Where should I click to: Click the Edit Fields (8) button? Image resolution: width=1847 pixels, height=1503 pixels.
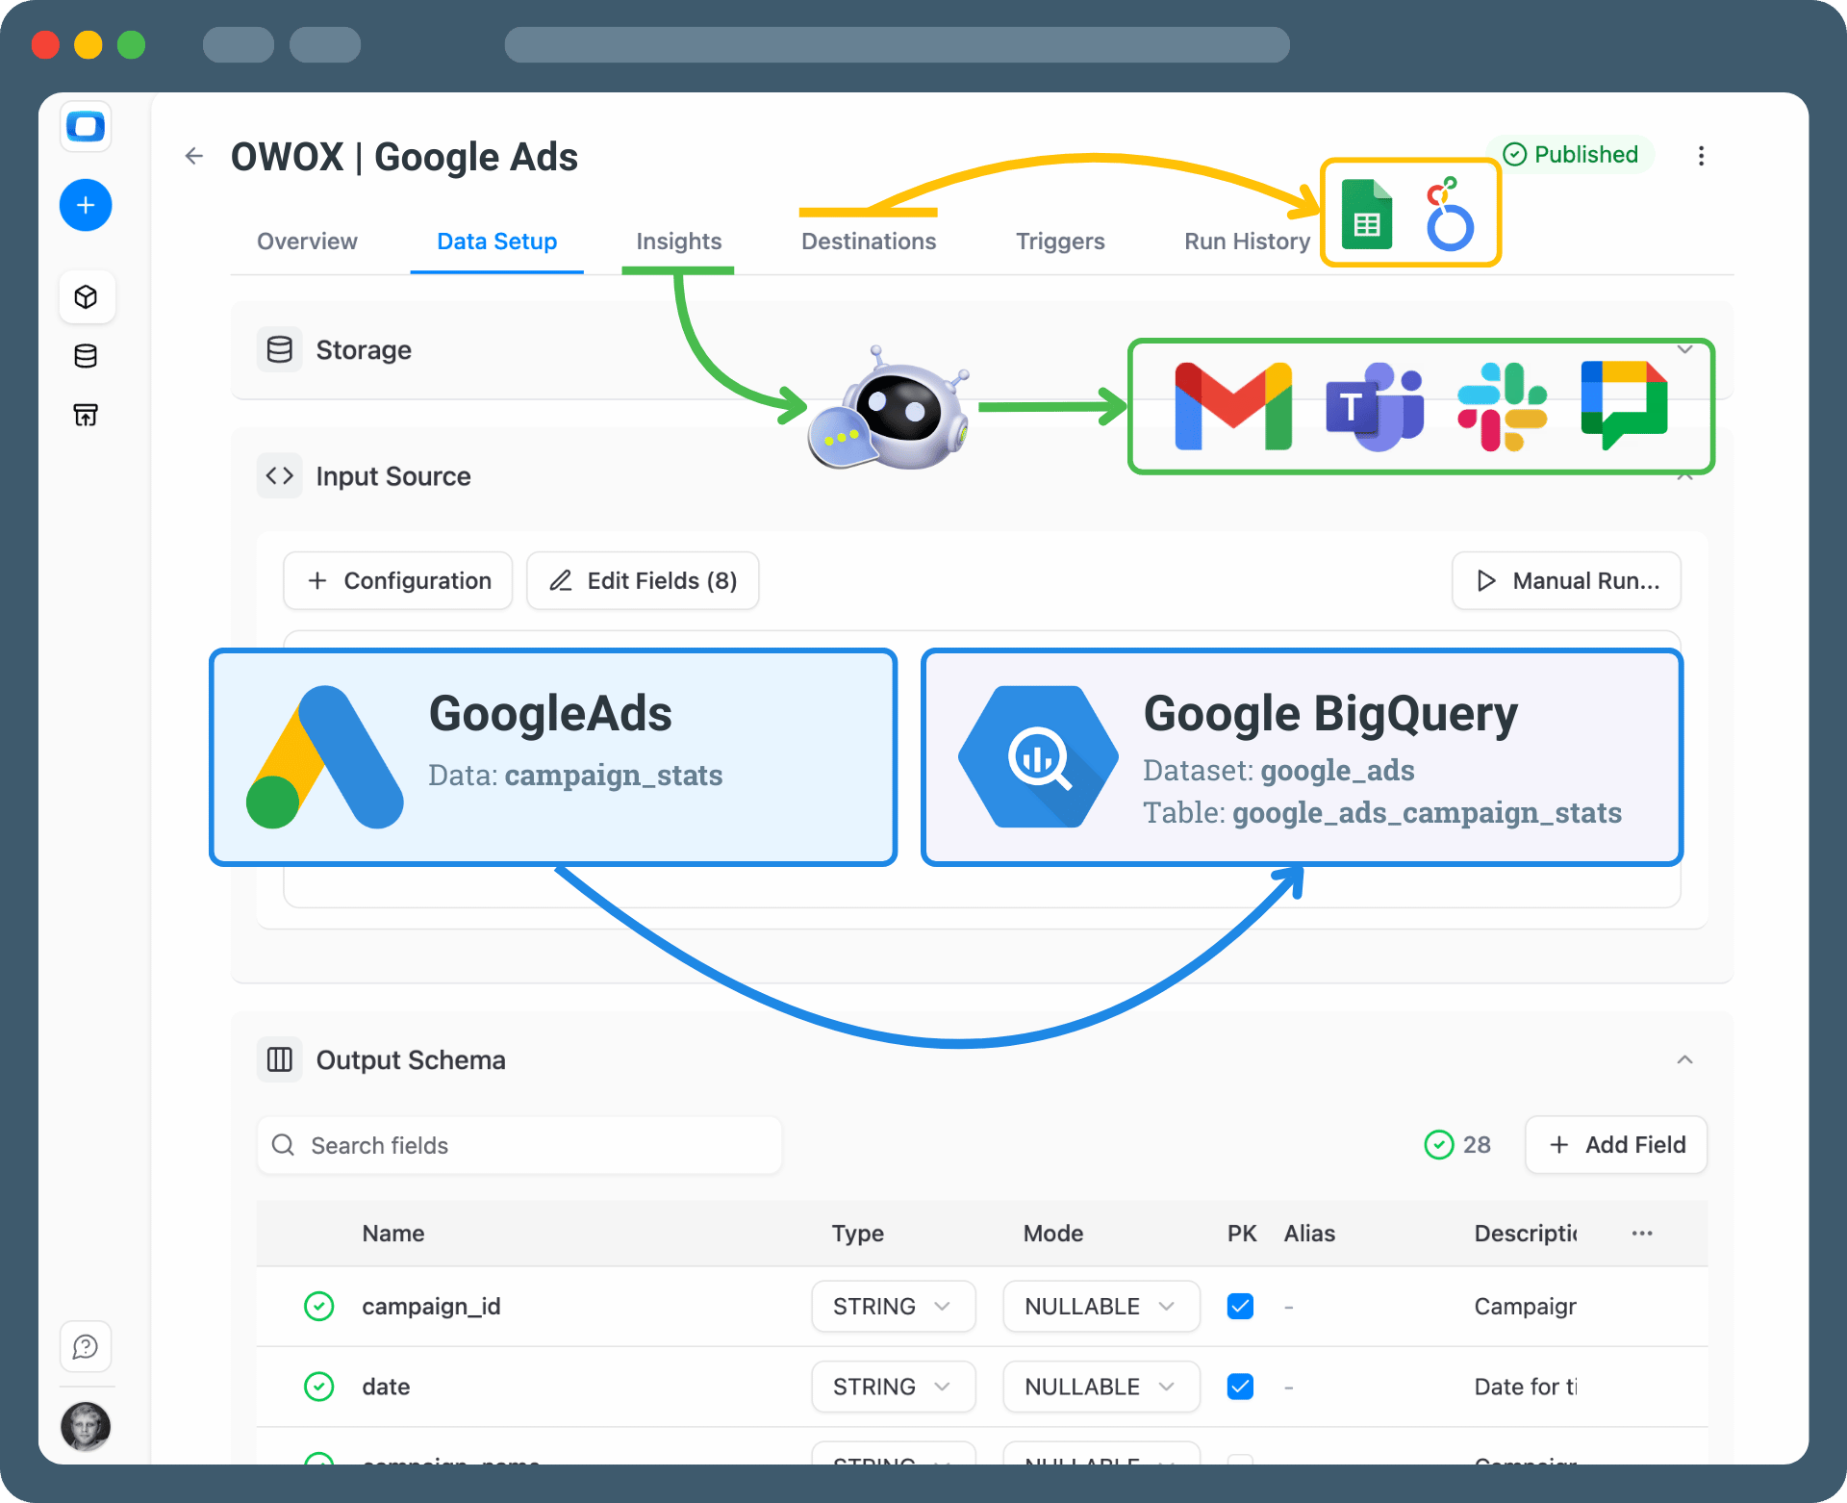click(x=643, y=580)
